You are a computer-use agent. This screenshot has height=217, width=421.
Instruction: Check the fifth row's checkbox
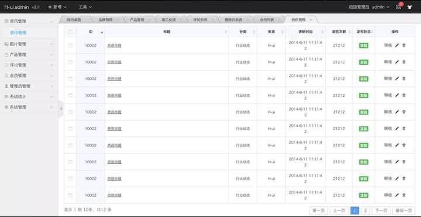point(70,112)
